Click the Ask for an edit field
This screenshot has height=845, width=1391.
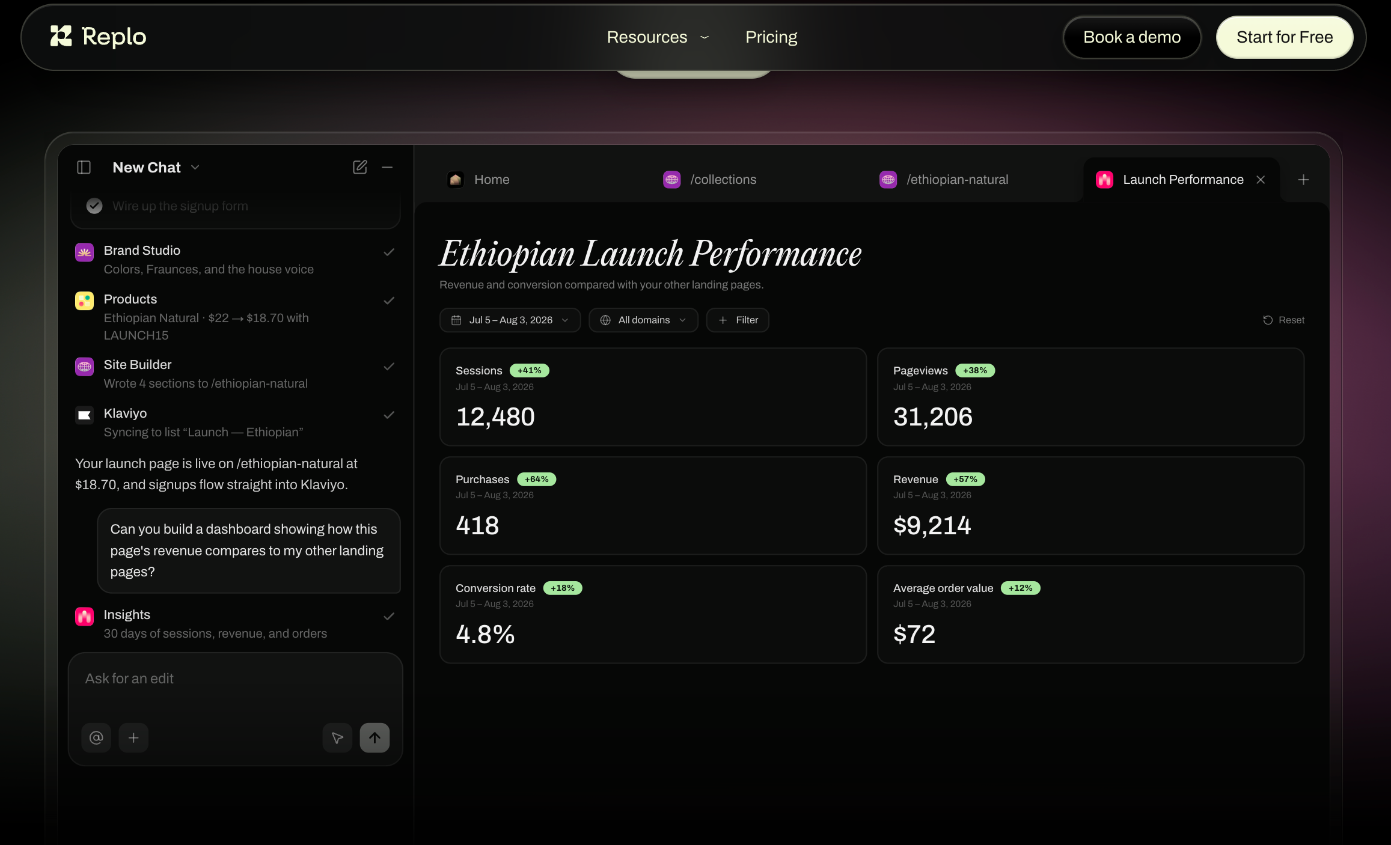click(x=235, y=679)
